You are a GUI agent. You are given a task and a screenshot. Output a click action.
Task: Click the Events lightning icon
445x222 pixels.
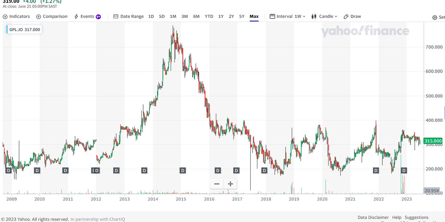(76, 16)
